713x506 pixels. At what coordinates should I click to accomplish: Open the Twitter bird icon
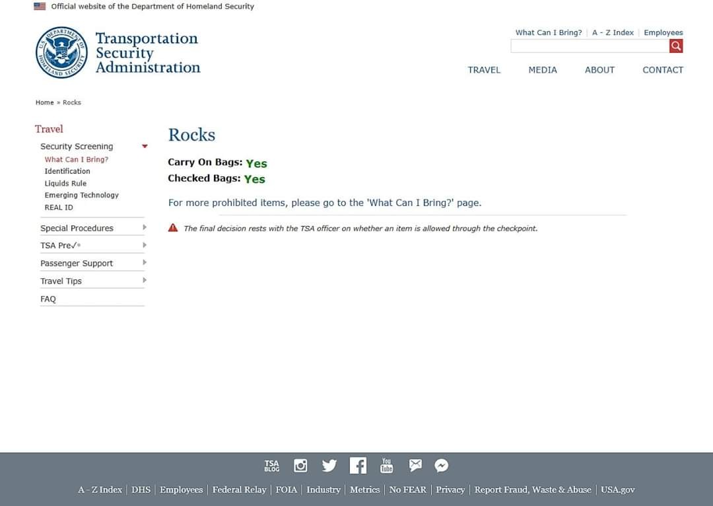[329, 466]
